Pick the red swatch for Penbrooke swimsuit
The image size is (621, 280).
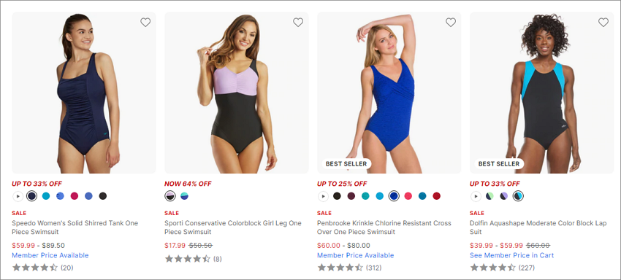tap(436, 195)
